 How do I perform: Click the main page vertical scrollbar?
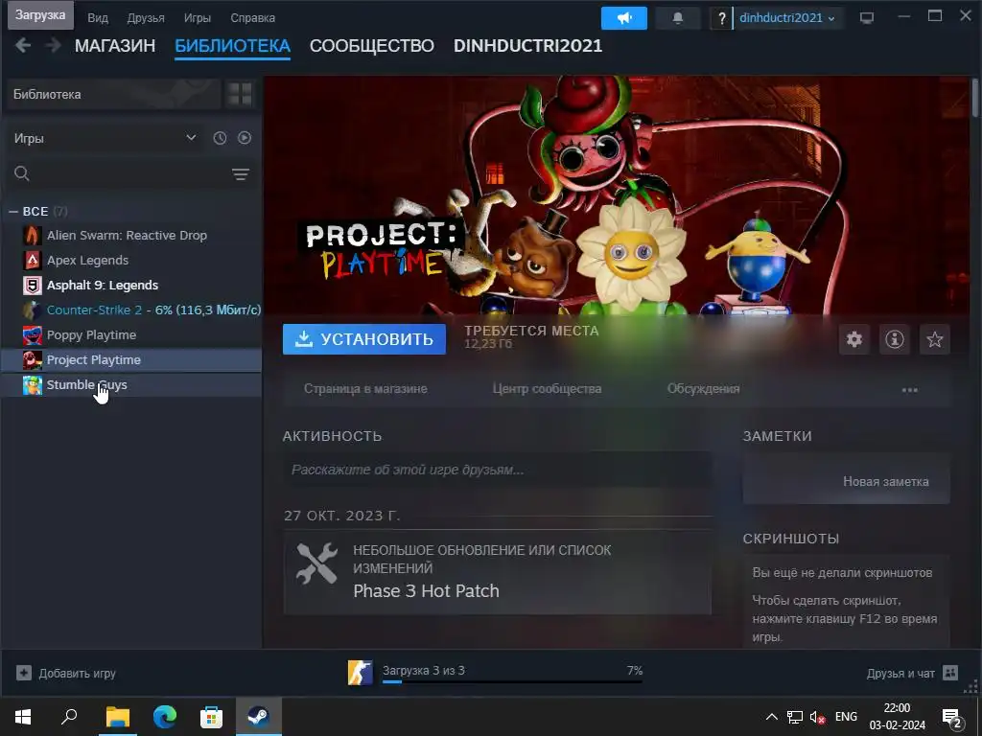(x=975, y=97)
